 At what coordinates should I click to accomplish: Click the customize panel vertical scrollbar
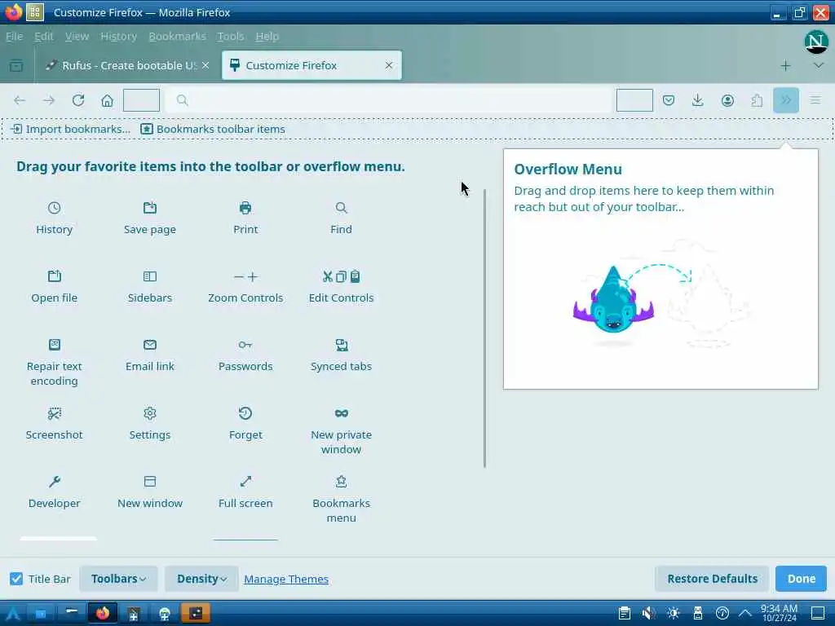pos(484,328)
